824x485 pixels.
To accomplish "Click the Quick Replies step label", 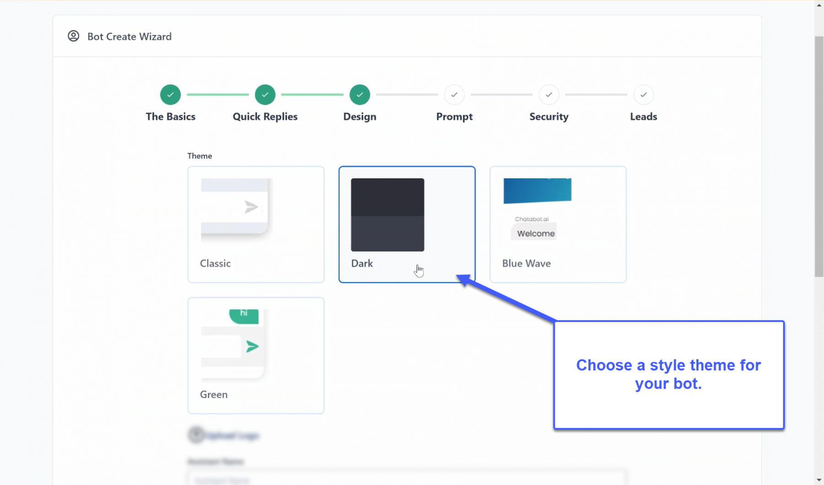I will pos(265,117).
